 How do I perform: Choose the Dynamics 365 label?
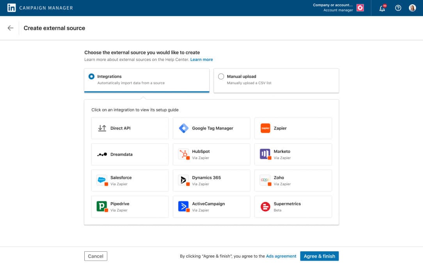click(x=206, y=178)
